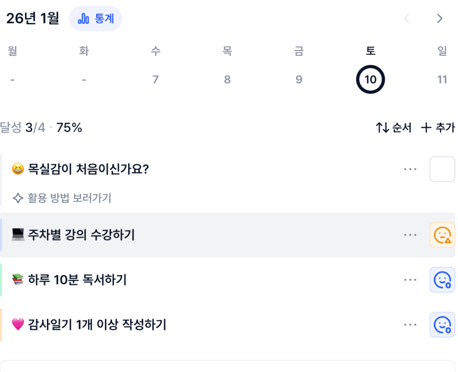458x372 pixels.
Task: Select Wednesday the 7th in calendar
Action: click(155, 79)
